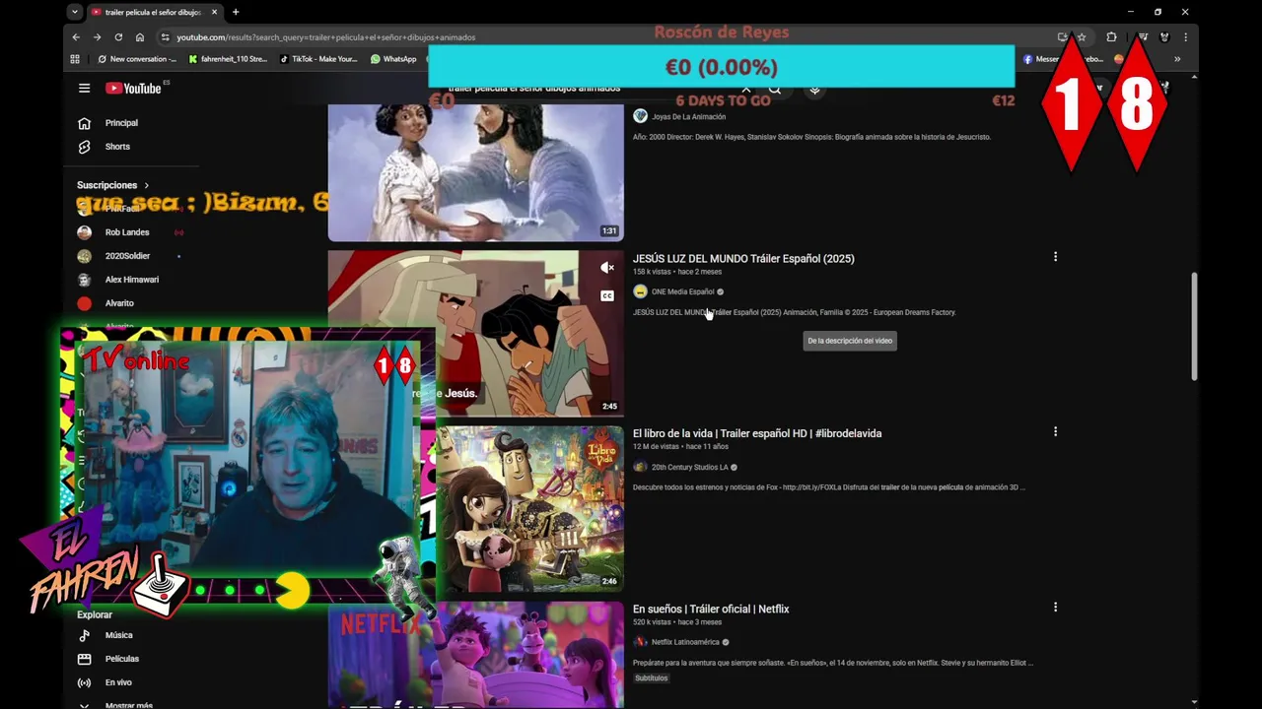Expand the Suscripciones section arrow
This screenshot has width=1262, height=709.
tap(147, 185)
